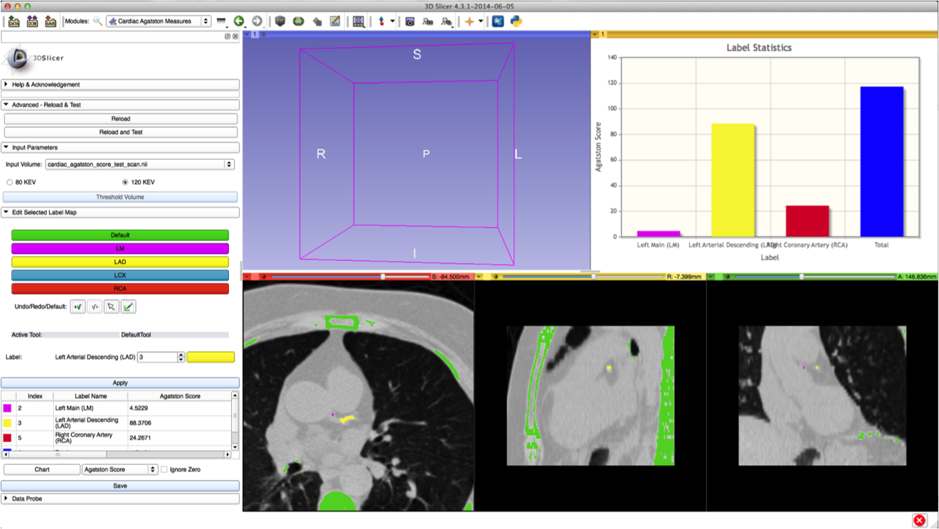939x529 pixels.
Task: Select the 80 KEV radio button
Action: point(10,182)
